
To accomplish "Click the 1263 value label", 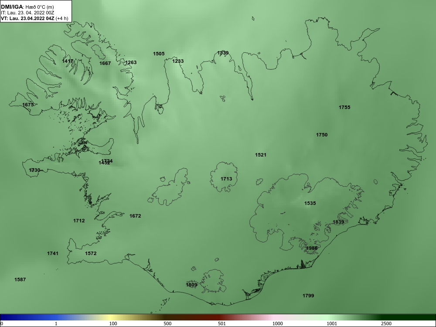I will (131, 62).
